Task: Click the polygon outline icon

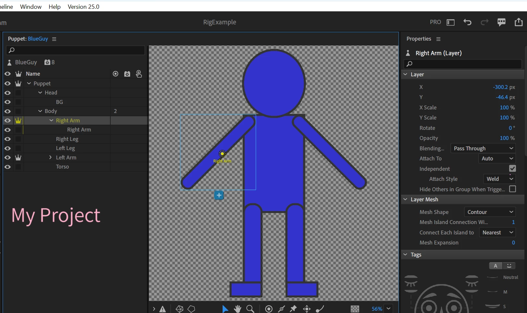Action: (191, 309)
